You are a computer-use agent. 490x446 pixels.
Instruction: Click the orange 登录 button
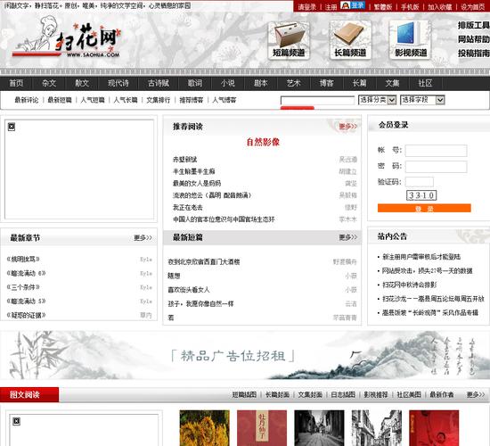[x=424, y=208]
